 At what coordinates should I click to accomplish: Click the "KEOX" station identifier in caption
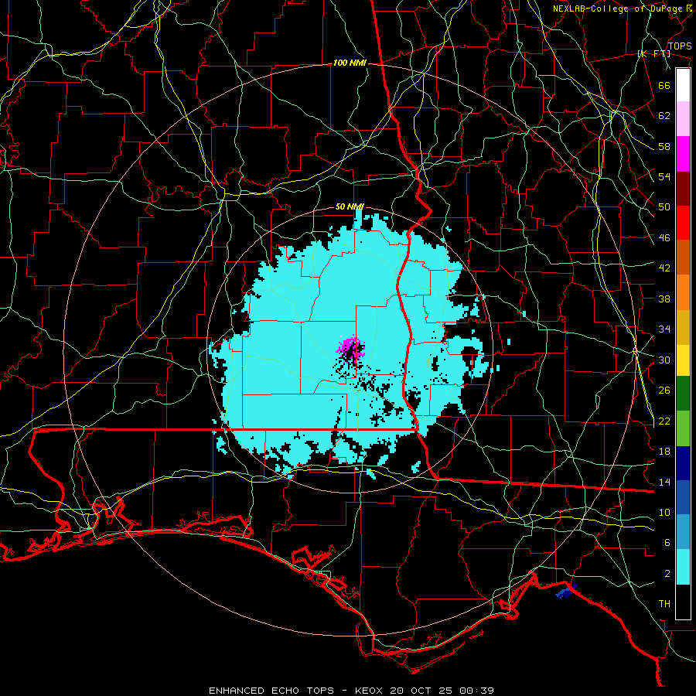(x=370, y=691)
